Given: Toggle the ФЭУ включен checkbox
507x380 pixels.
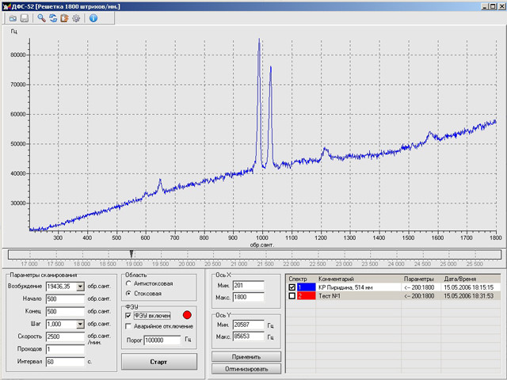Looking at the screenshot, I should point(129,316).
